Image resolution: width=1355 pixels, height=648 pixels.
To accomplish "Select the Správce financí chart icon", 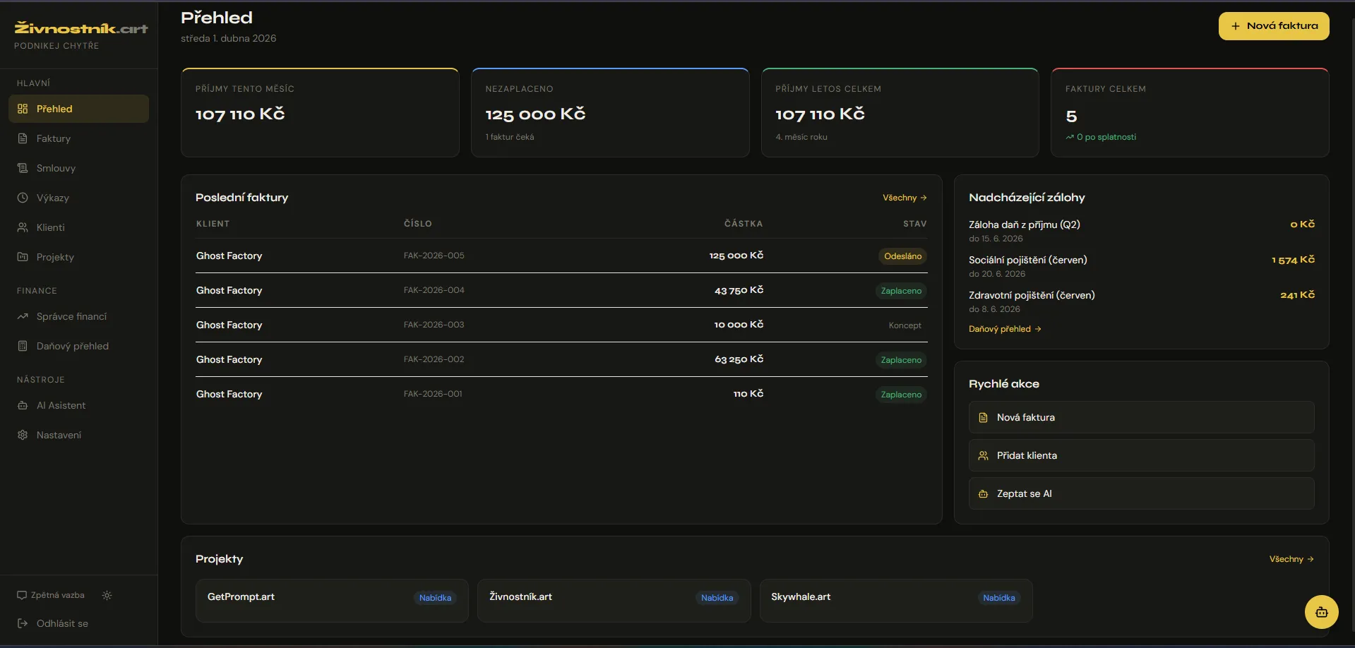I will pos(23,316).
